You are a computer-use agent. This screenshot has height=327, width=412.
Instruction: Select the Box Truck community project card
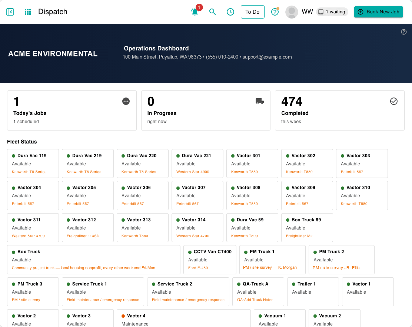(x=93, y=260)
